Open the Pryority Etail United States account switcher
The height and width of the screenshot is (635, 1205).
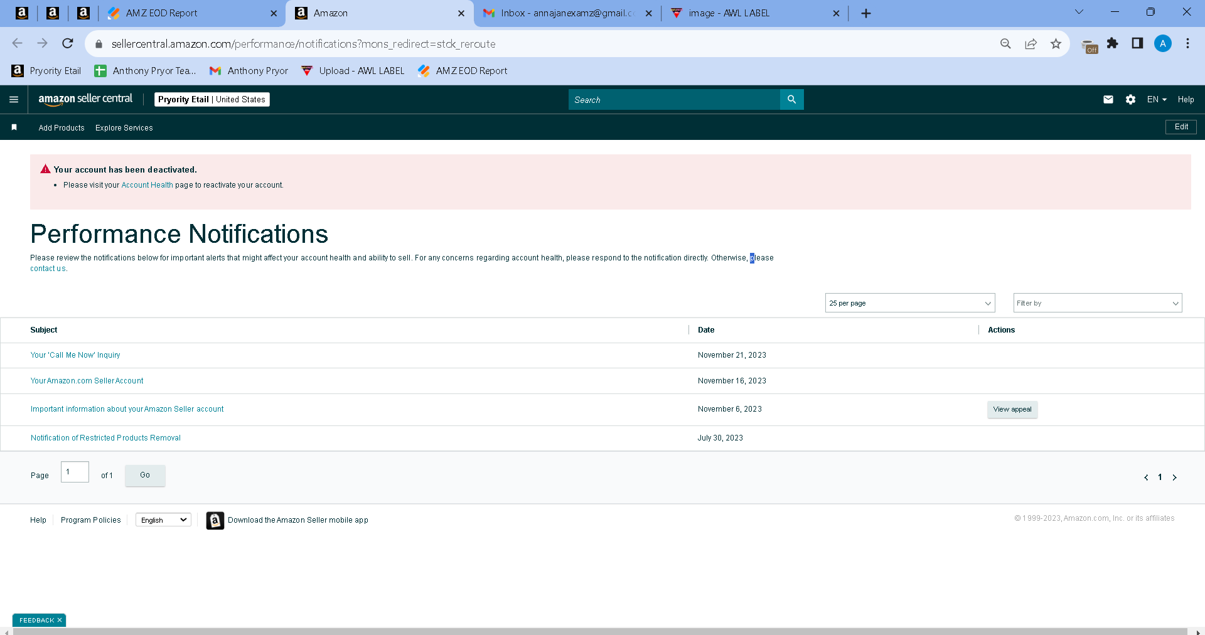click(212, 99)
